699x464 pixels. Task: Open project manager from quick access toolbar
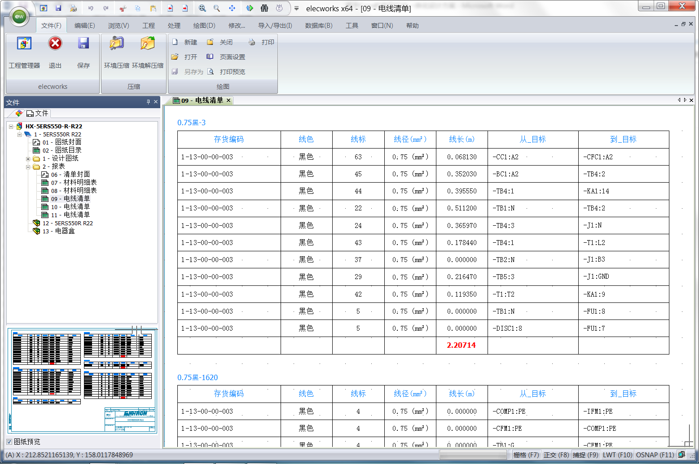click(x=44, y=8)
